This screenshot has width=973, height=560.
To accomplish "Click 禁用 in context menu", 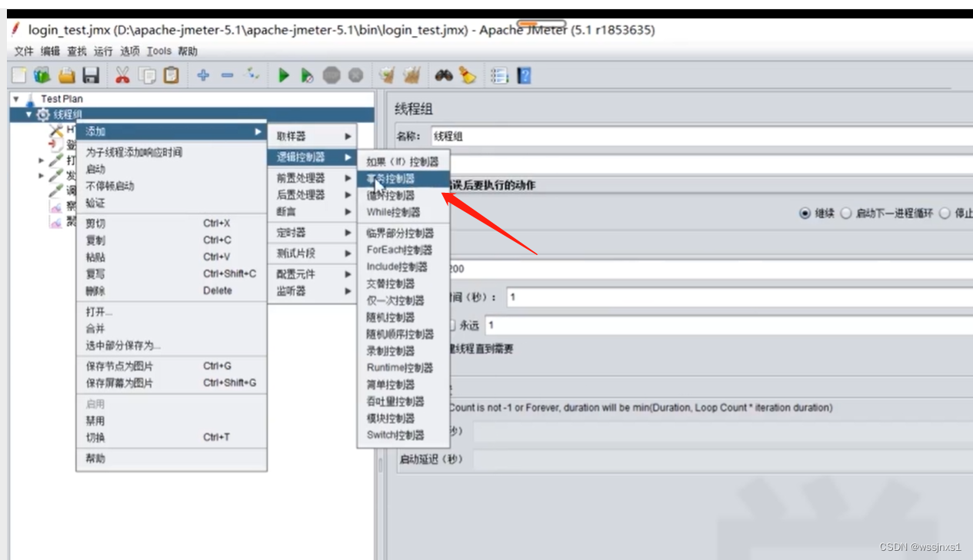I will (172, 421).
